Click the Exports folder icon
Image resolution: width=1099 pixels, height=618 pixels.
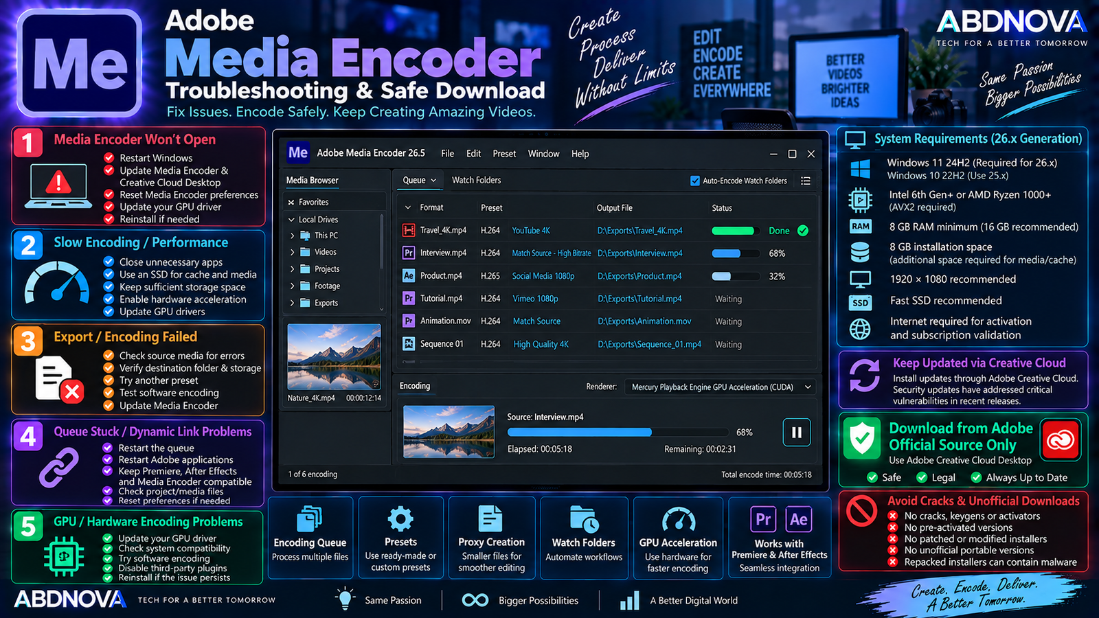[305, 302]
